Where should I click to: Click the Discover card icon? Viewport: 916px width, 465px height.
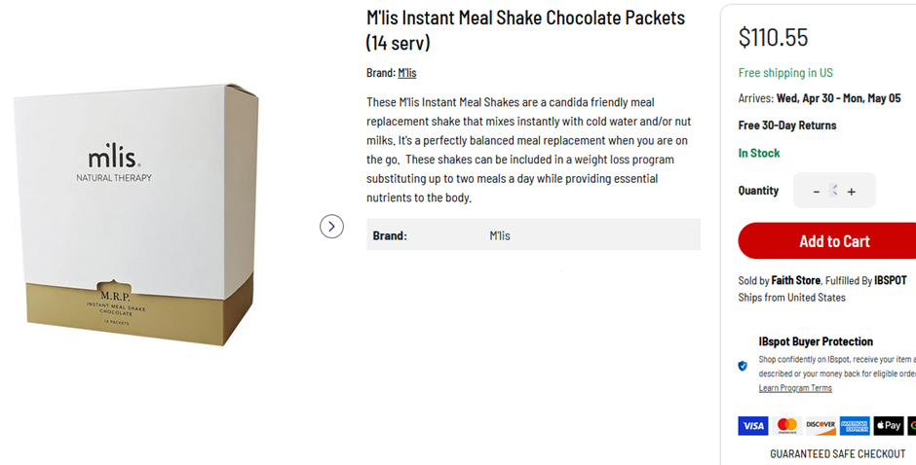[x=821, y=425]
